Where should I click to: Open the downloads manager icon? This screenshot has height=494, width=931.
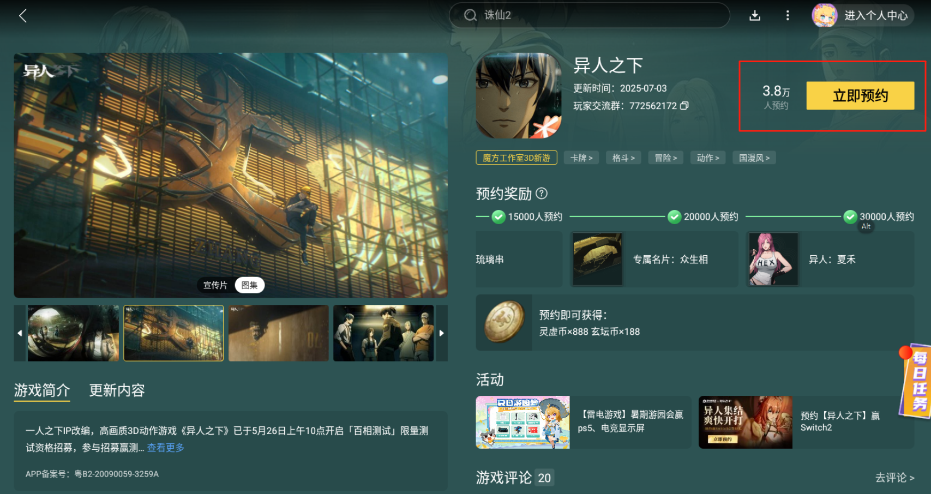coord(755,15)
